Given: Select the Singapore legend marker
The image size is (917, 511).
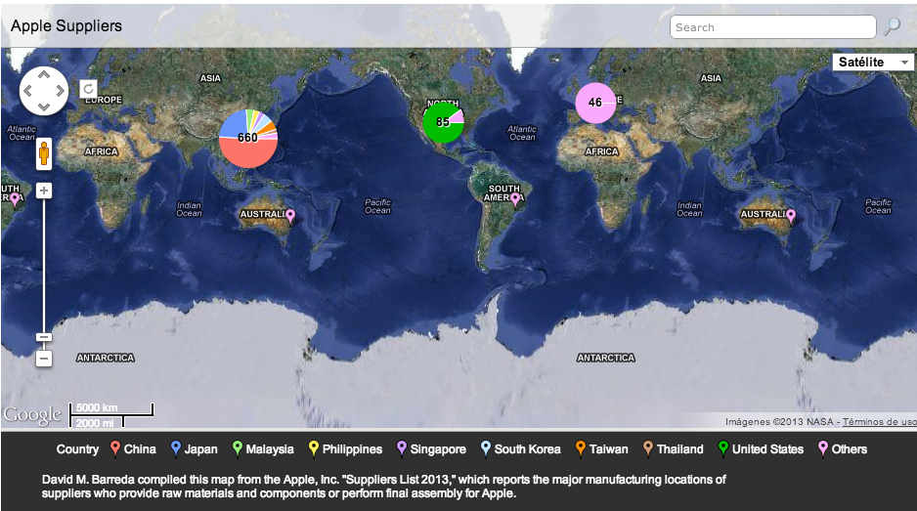Looking at the screenshot, I should (x=401, y=449).
